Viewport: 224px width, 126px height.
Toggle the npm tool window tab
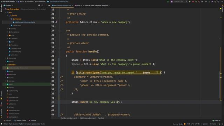point(1,104)
